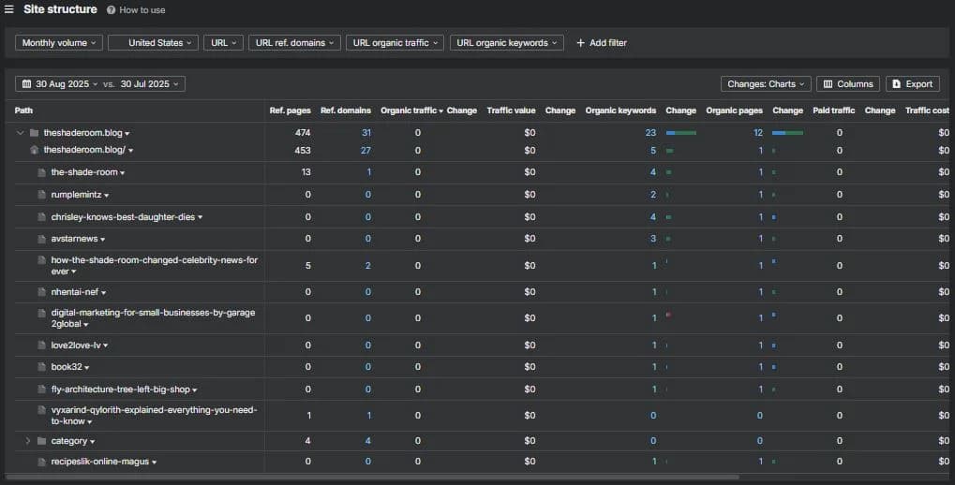Click the Columns button
Viewport: 955px width, 485px height.
pos(848,84)
